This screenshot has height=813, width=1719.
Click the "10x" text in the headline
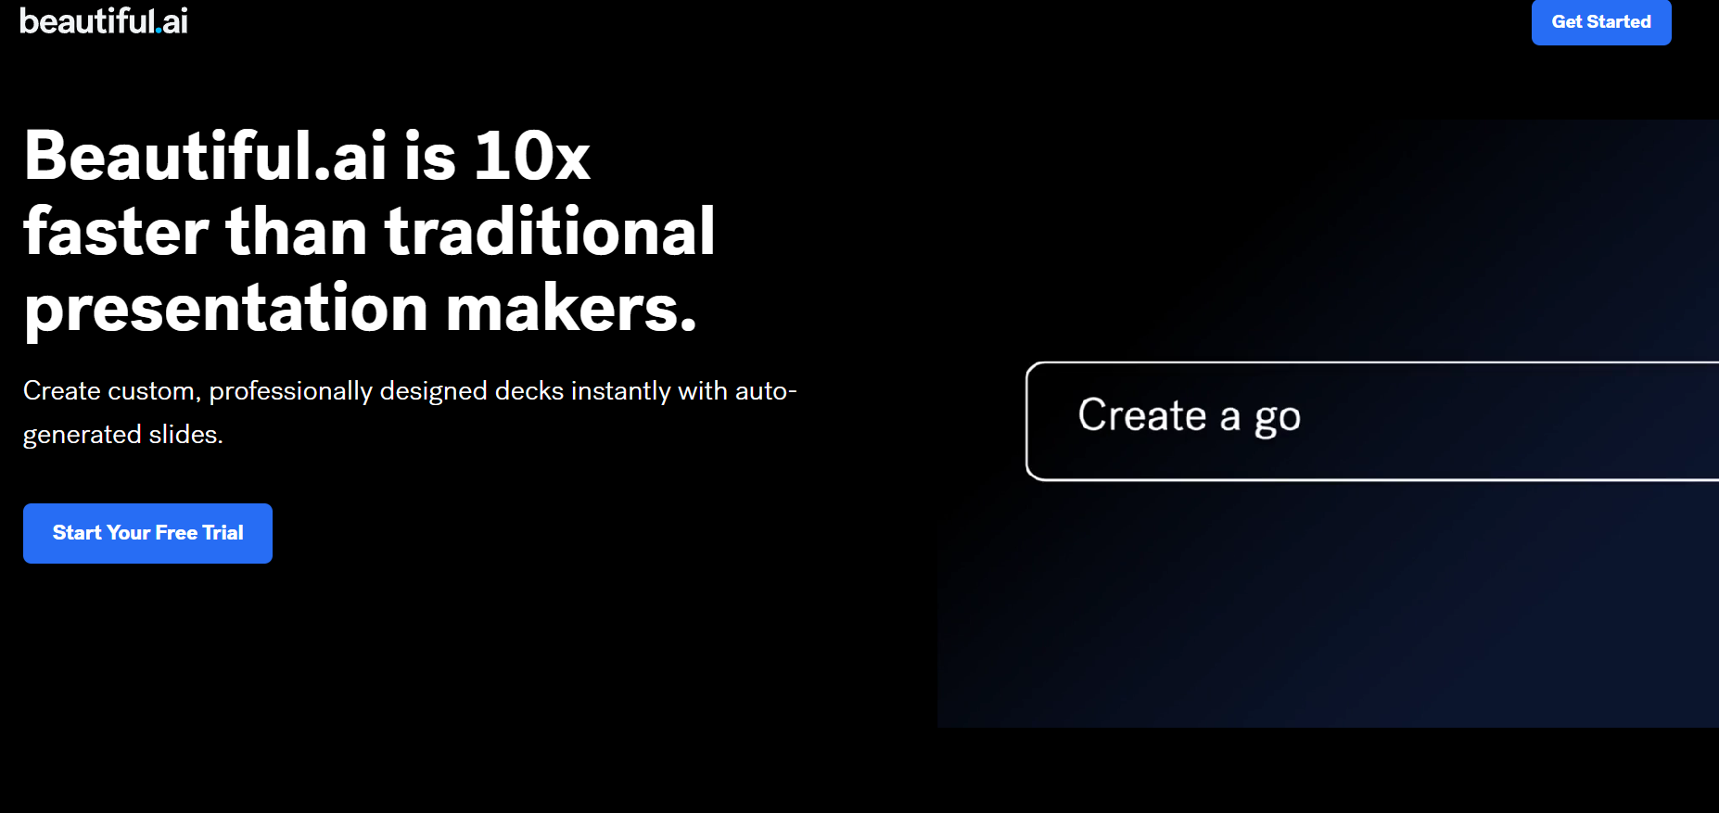[x=531, y=156]
